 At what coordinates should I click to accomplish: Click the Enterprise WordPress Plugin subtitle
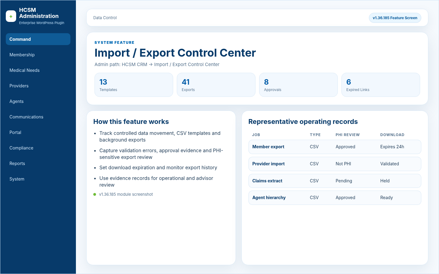point(42,23)
